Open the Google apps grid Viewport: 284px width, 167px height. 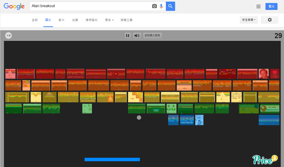click(x=259, y=6)
